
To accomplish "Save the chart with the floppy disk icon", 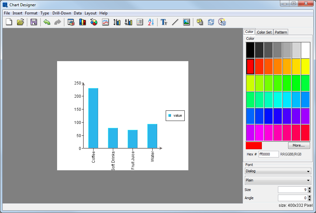I will [x=34, y=22].
